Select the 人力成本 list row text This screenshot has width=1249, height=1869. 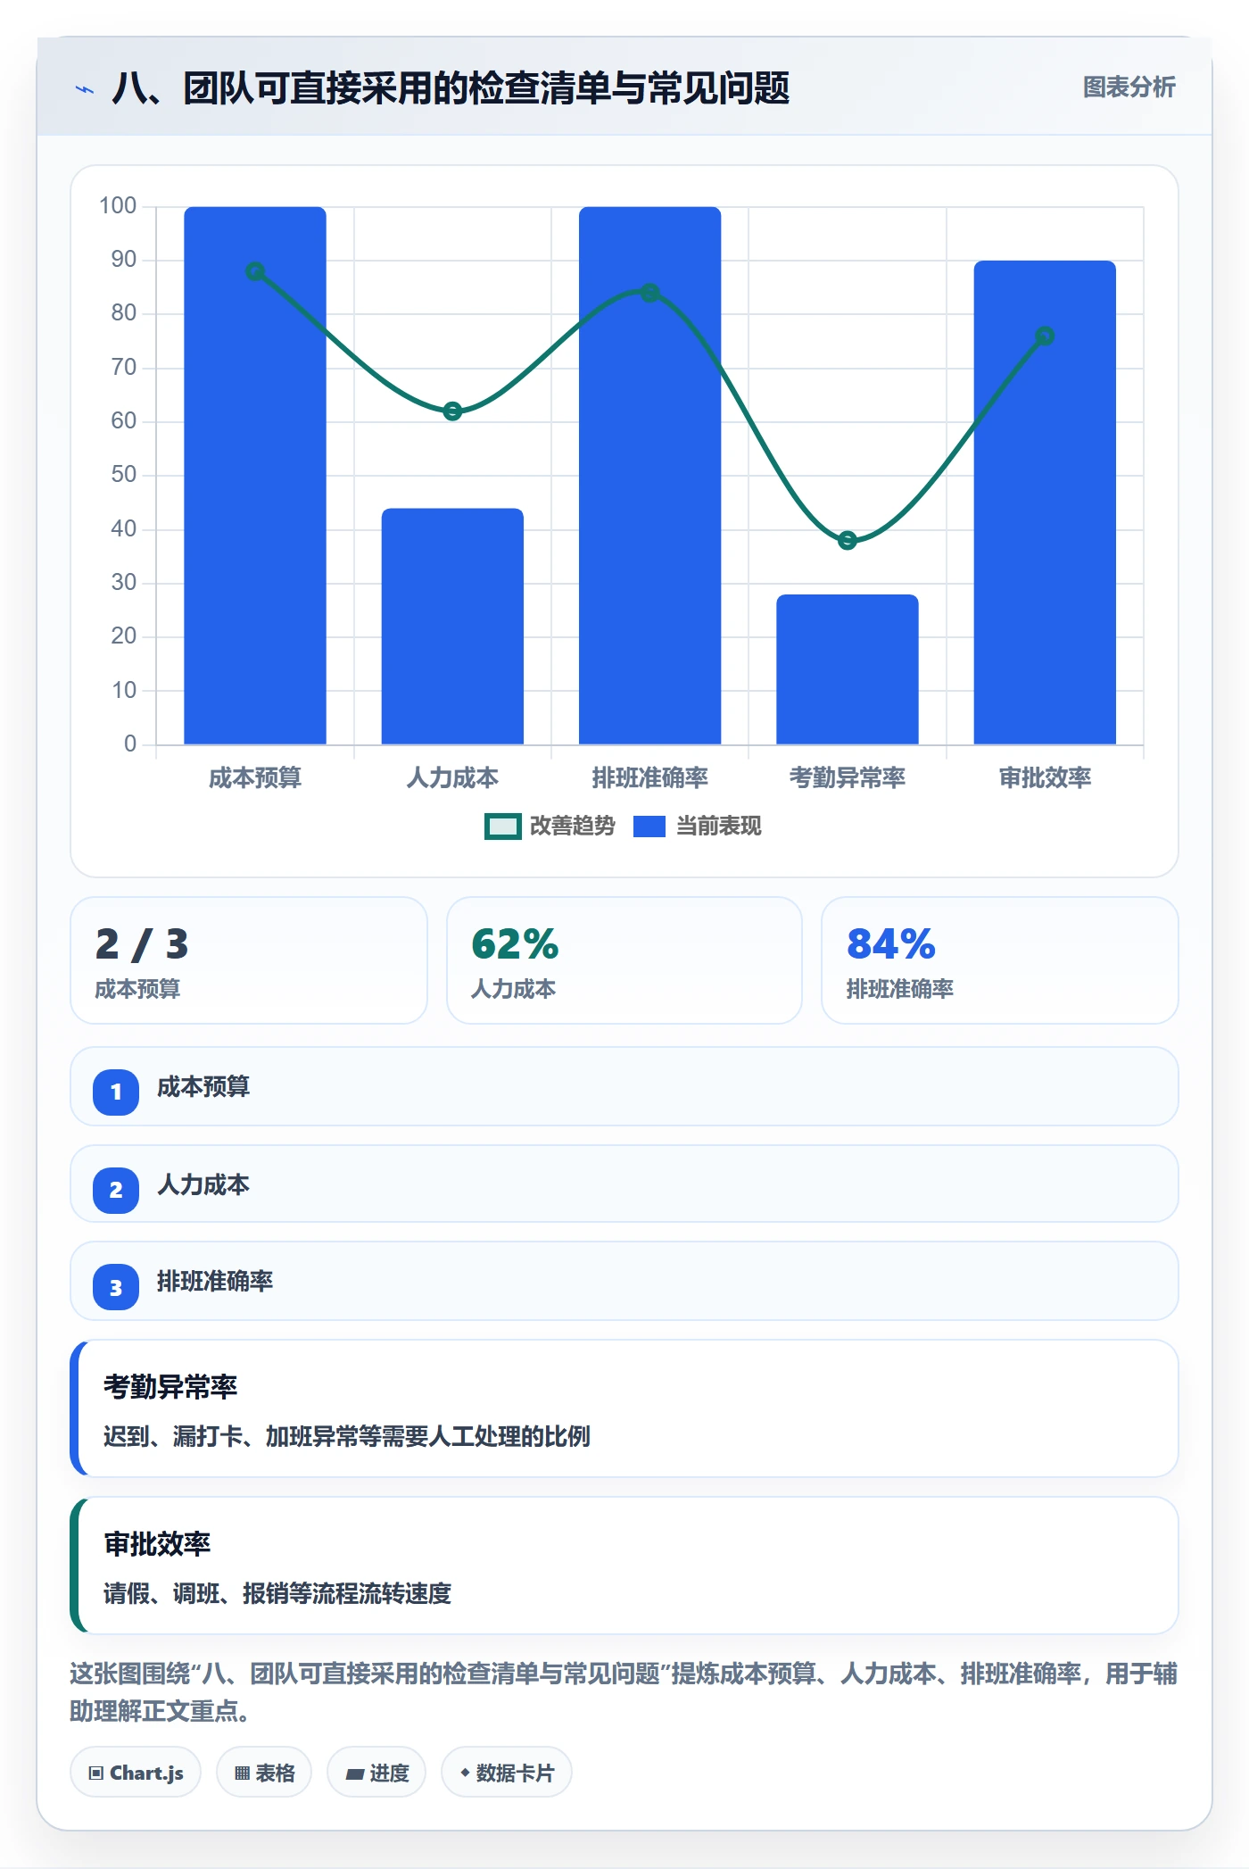click(203, 1185)
